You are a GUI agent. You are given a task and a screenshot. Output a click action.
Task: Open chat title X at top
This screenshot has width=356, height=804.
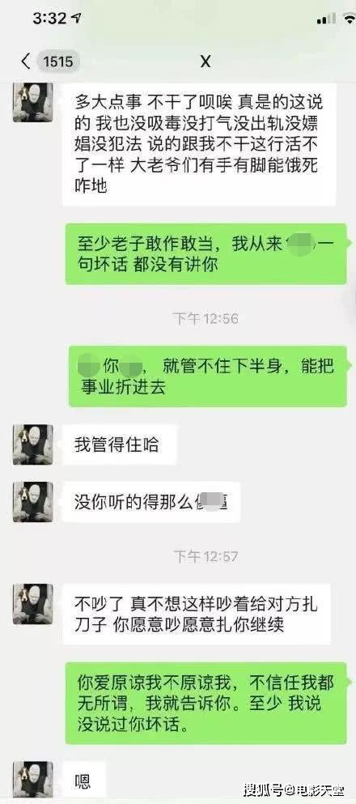205,62
